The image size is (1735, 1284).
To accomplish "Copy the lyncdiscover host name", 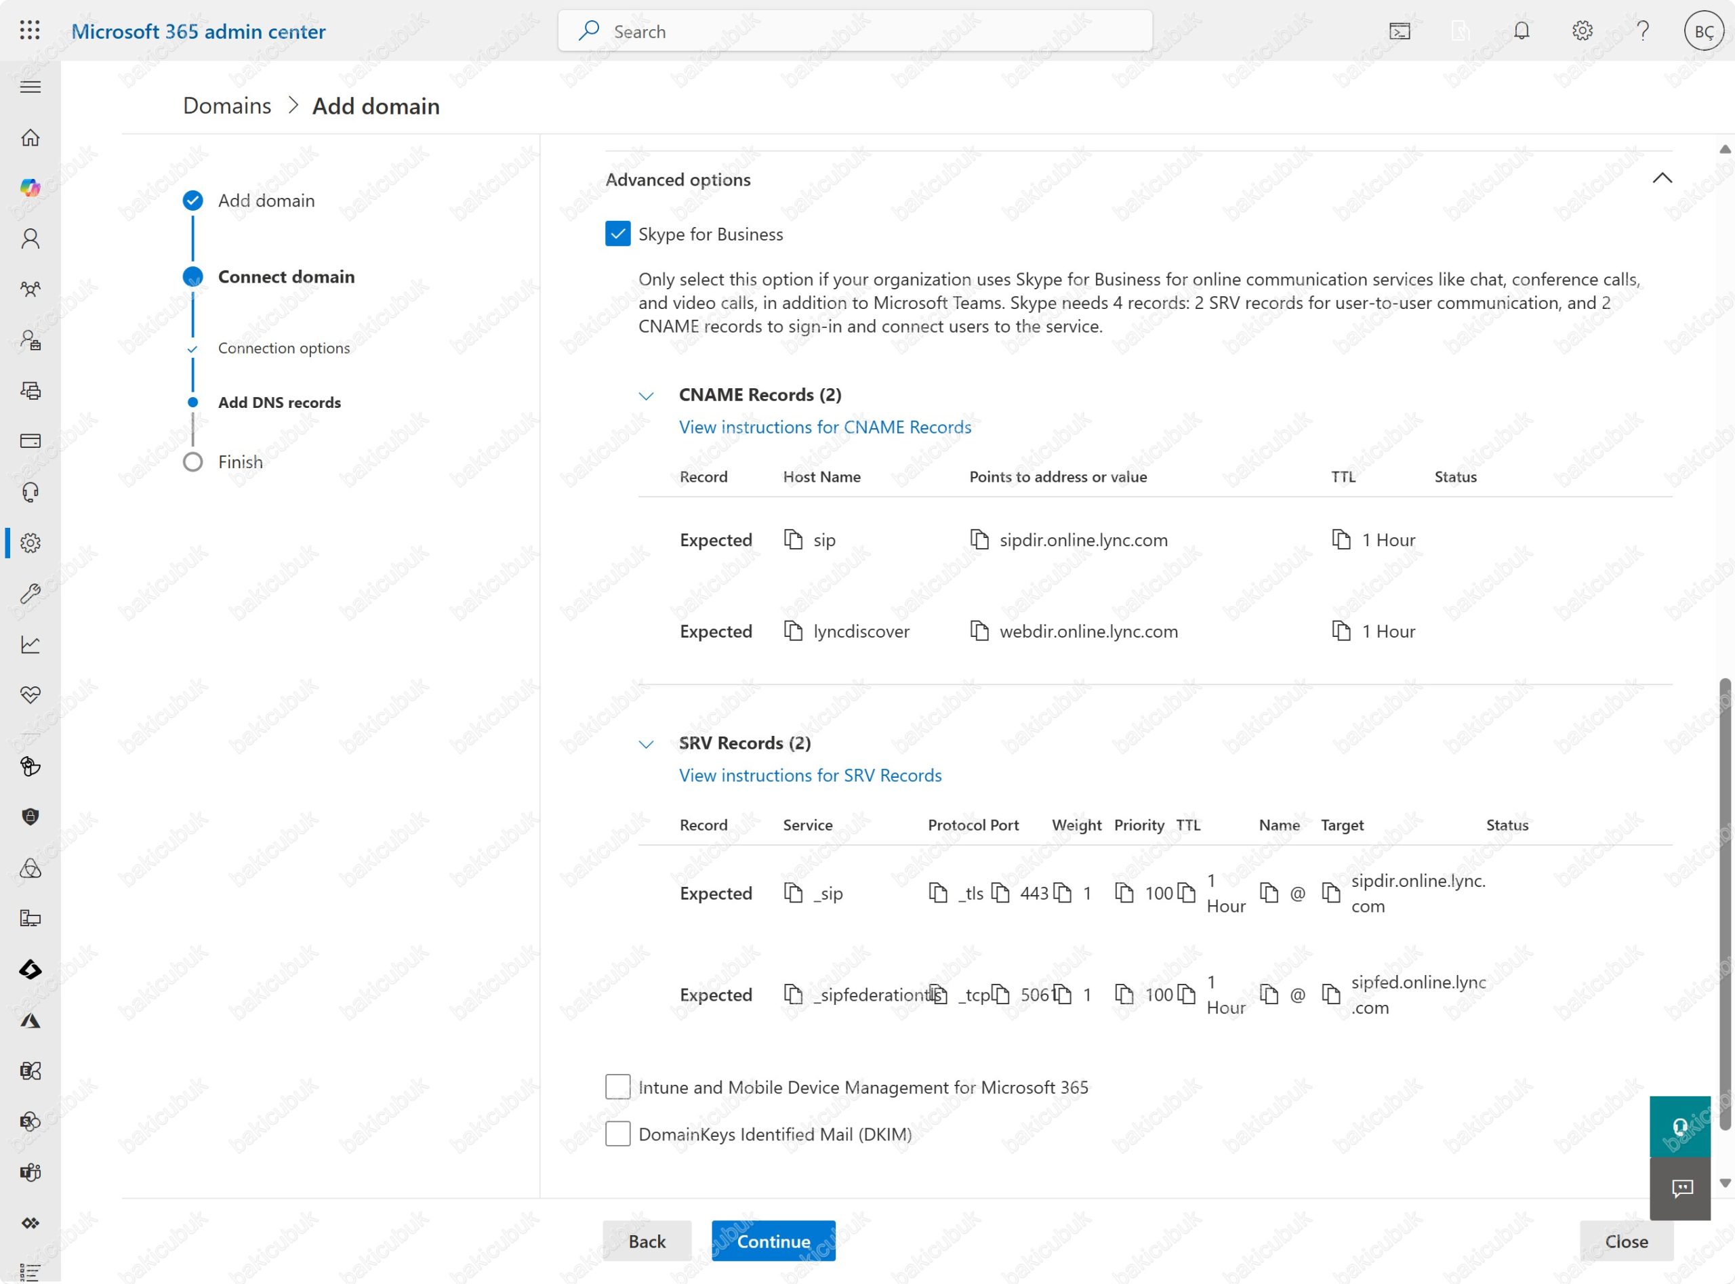I will (793, 631).
